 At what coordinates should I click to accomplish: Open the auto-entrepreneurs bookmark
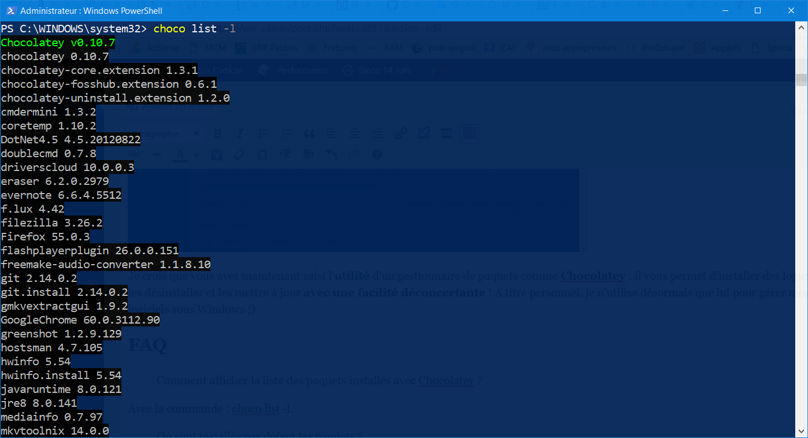tap(572, 48)
